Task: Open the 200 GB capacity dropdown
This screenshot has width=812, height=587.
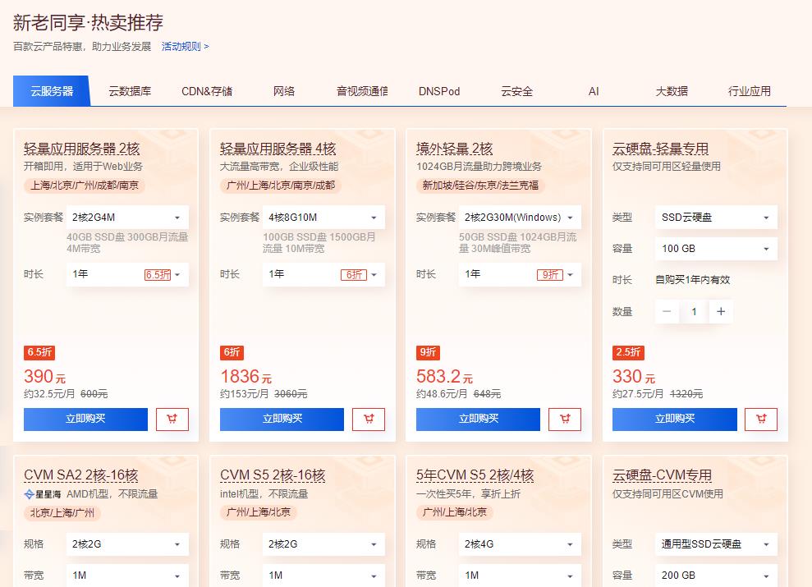Action: [716, 576]
